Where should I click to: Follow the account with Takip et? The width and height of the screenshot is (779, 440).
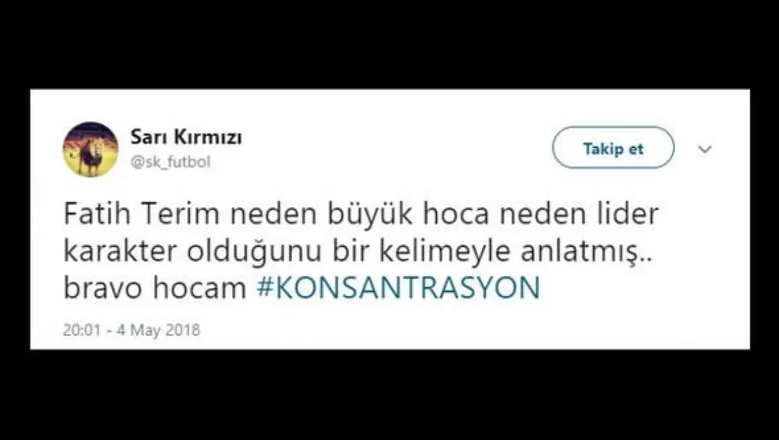coord(613,148)
